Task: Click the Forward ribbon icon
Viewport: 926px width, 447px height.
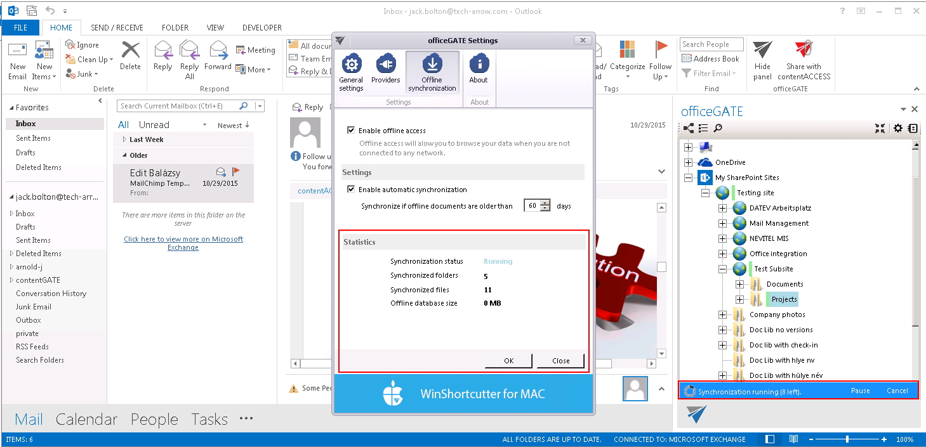Action: [218, 51]
